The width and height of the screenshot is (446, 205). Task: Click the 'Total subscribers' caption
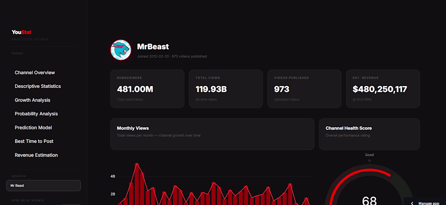(130, 99)
